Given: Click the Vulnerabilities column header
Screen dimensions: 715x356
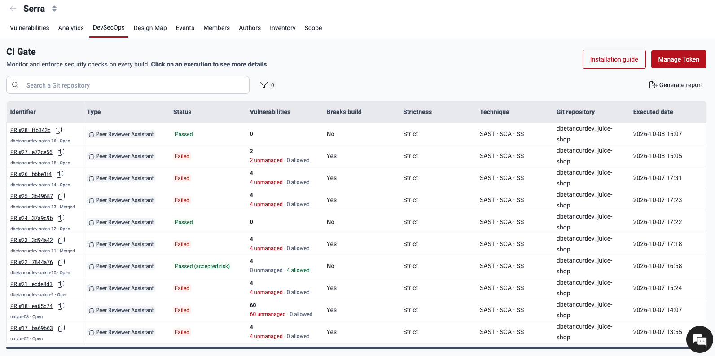Looking at the screenshot, I should tap(270, 112).
